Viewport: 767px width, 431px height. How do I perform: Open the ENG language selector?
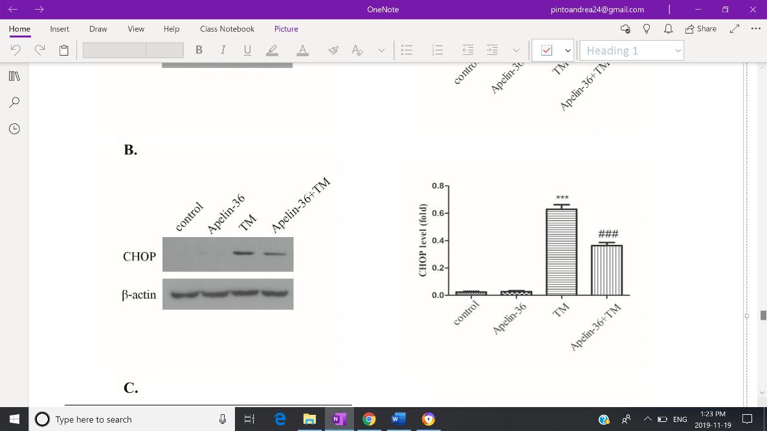point(680,419)
